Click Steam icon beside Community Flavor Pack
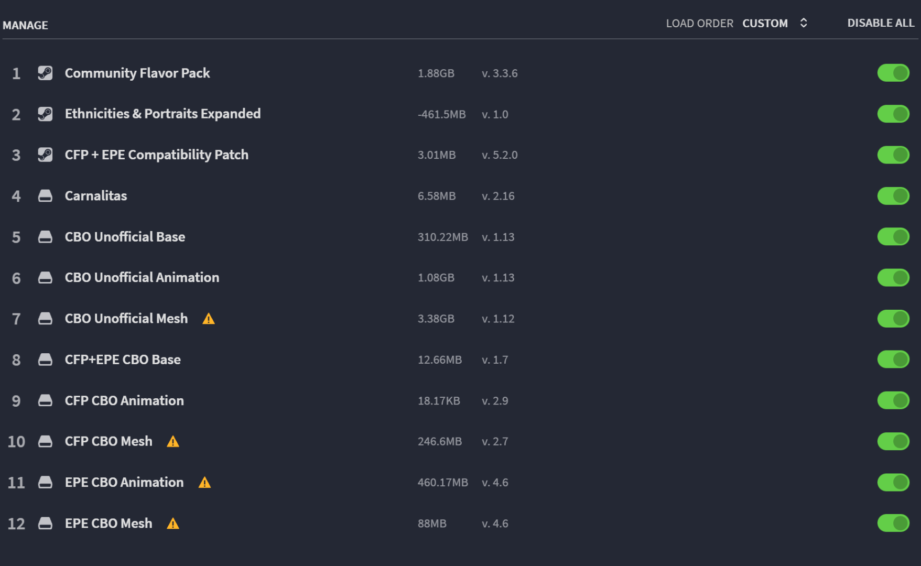This screenshot has width=921, height=566. 45,73
